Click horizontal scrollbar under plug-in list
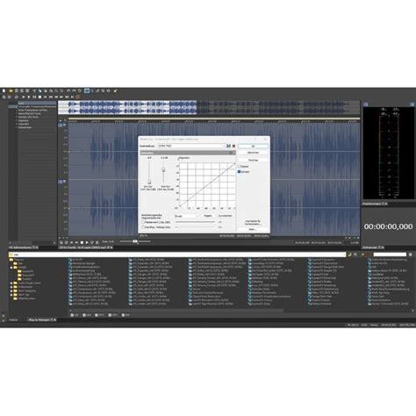The image size is (416, 416). tap(177, 311)
